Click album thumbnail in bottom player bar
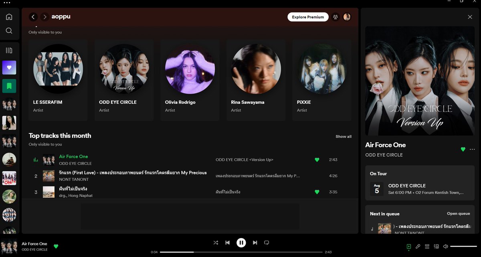 [x=9, y=246]
